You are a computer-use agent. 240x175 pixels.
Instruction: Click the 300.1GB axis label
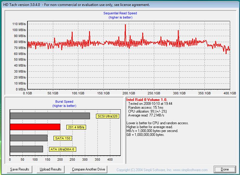click(x=179, y=93)
